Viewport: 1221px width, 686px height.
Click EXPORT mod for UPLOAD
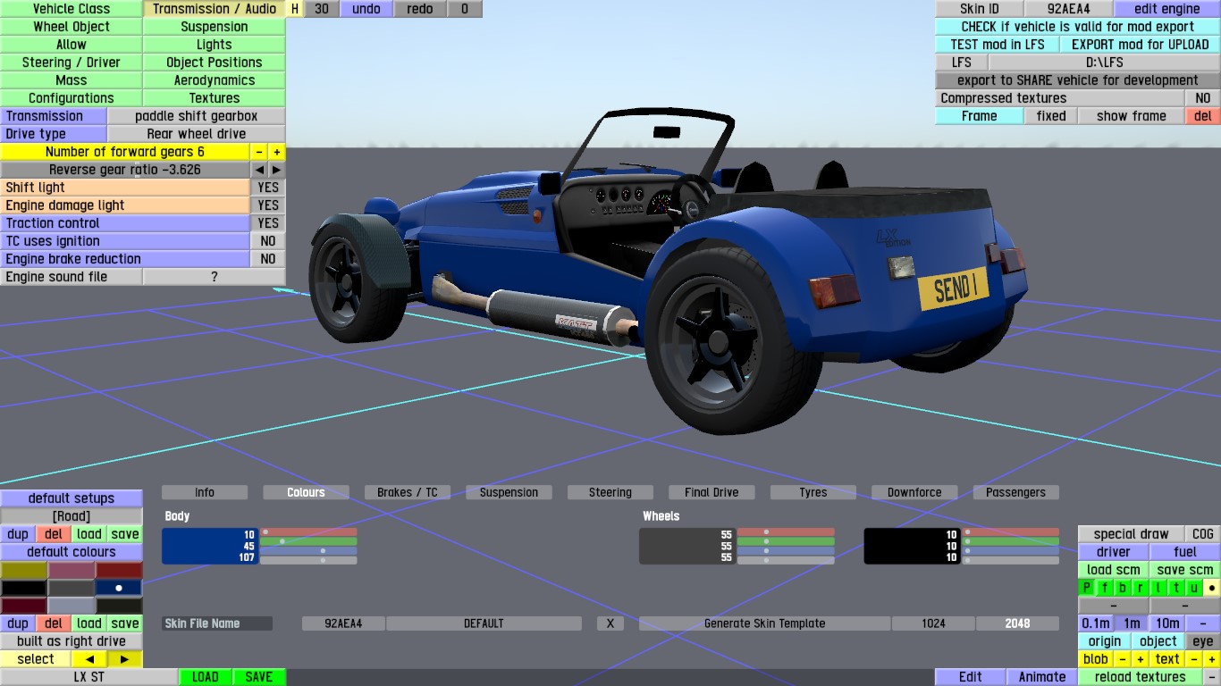point(1141,45)
